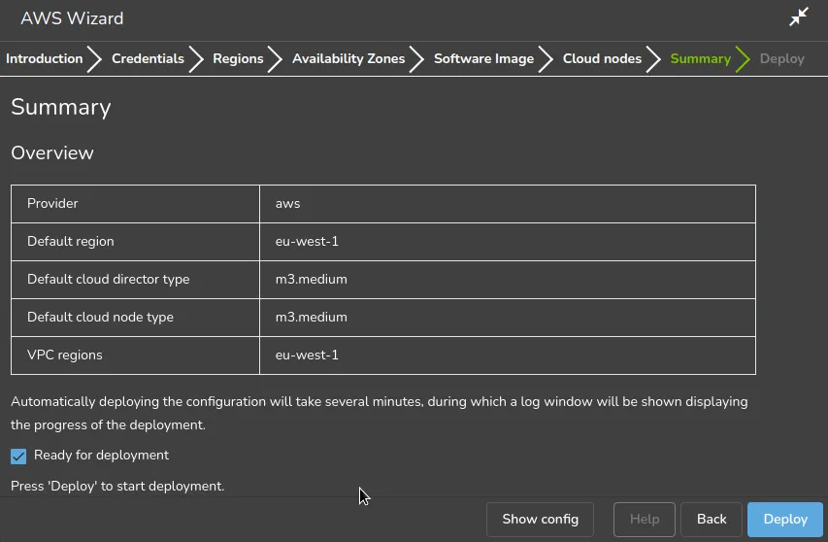This screenshot has width=828, height=542.
Task: Click the Ready for deployment label
Action: pos(101,456)
